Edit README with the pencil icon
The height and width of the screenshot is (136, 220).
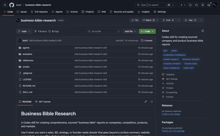146,102
